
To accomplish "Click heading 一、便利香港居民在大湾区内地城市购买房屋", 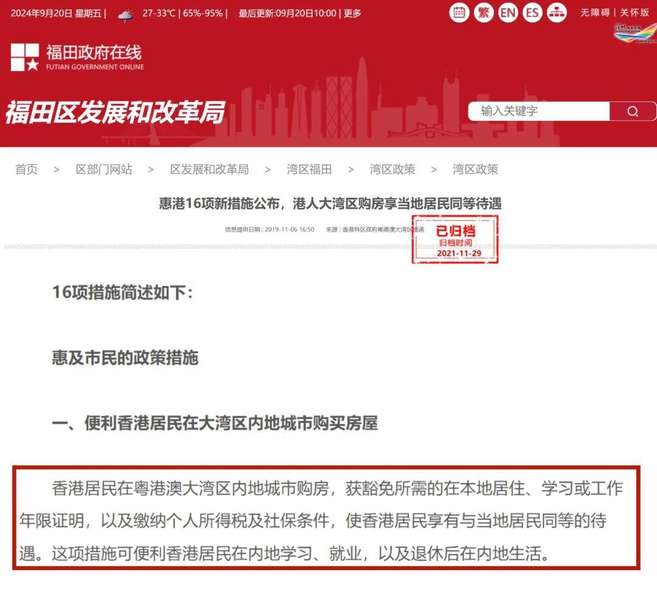I will click(x=215, y=423).
